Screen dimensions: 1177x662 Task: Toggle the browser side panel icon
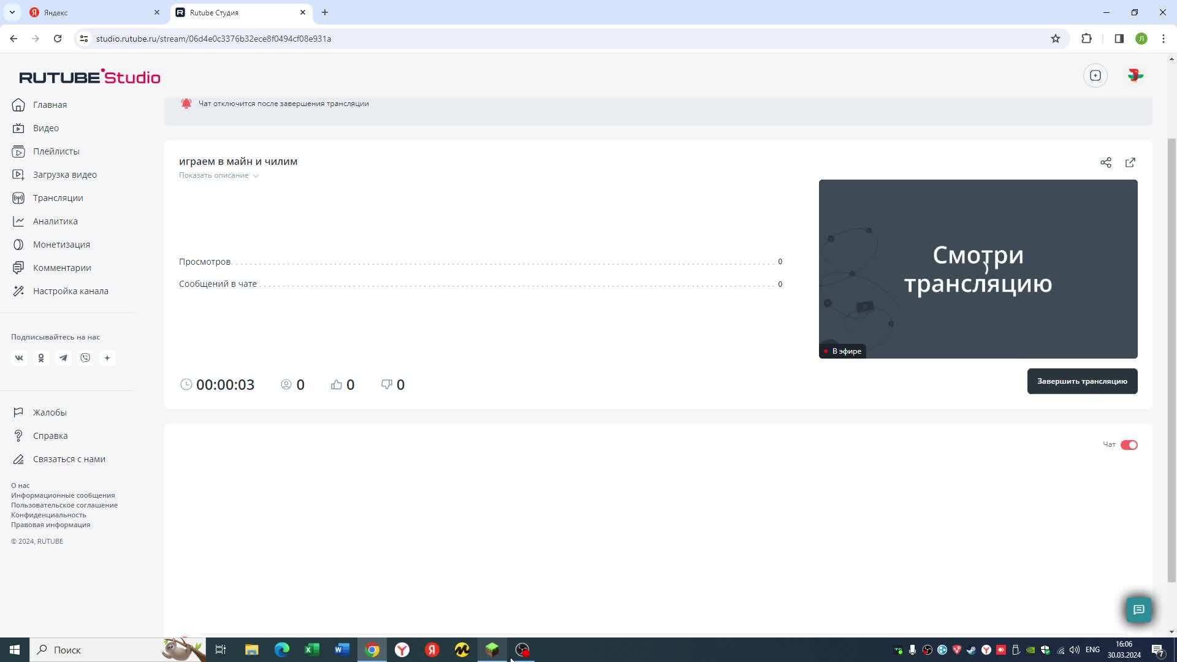(x=1119, y=39)
